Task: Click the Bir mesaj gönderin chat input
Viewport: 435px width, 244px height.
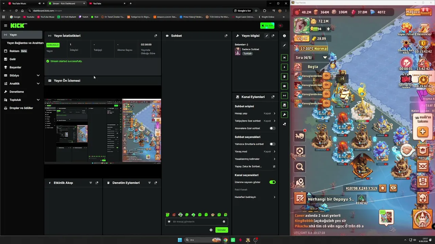Action: (x=196, y=222)
